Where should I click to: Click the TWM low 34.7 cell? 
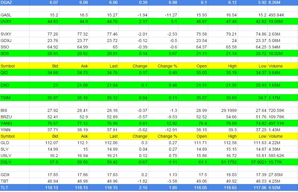point(253,98)
